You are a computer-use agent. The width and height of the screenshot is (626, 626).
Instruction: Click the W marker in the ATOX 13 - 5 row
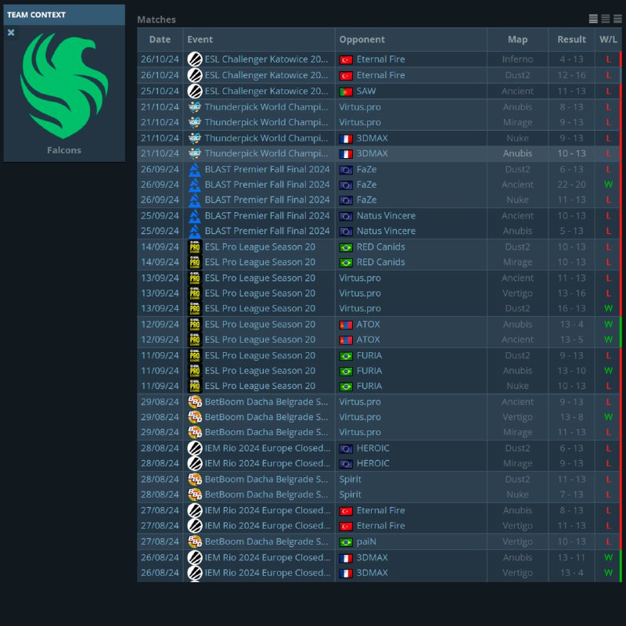[608, 340]
